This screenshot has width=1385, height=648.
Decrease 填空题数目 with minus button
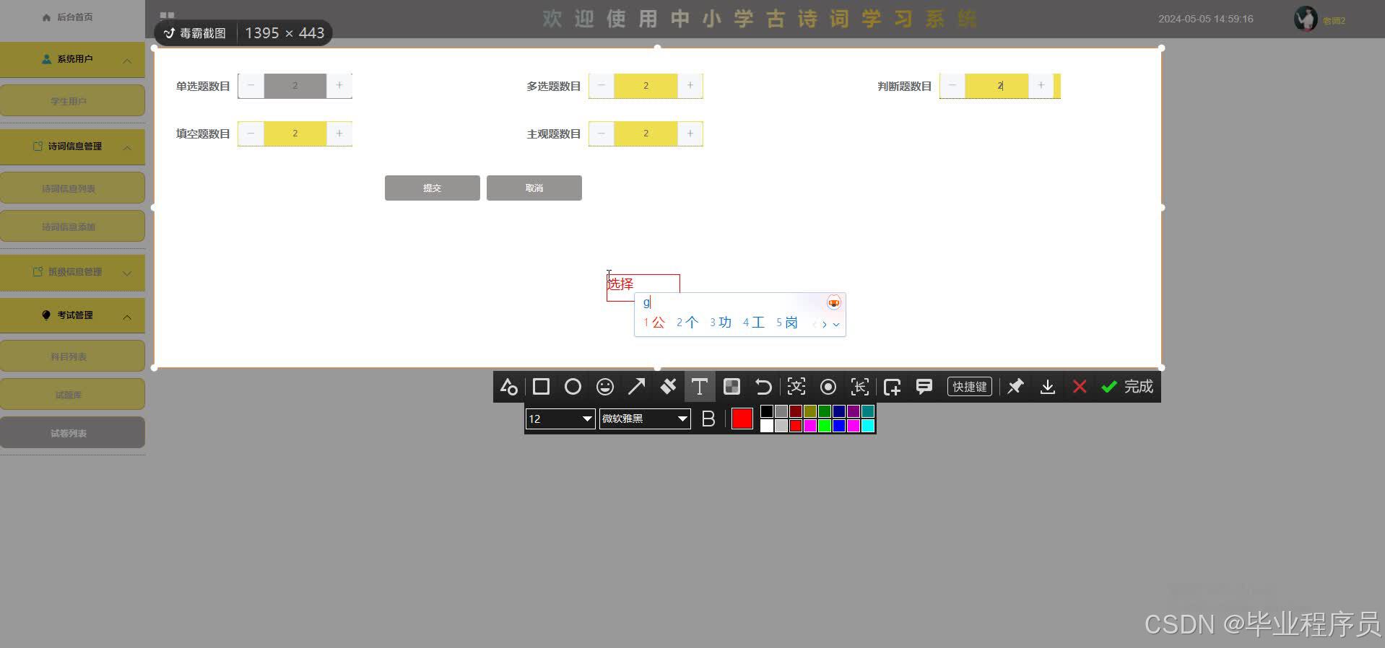click(251, 133)
